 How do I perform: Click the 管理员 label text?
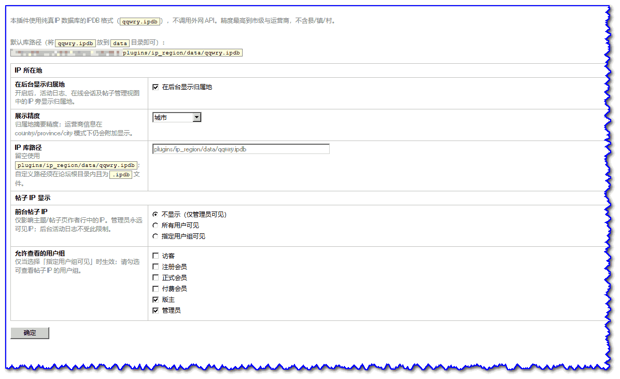pos(171,311)
